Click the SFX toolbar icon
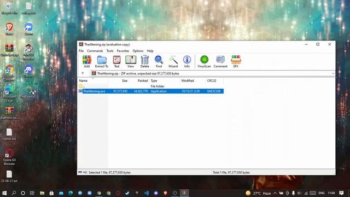The width and height of the screenshot is (350, 197). [x=236, y=61]
